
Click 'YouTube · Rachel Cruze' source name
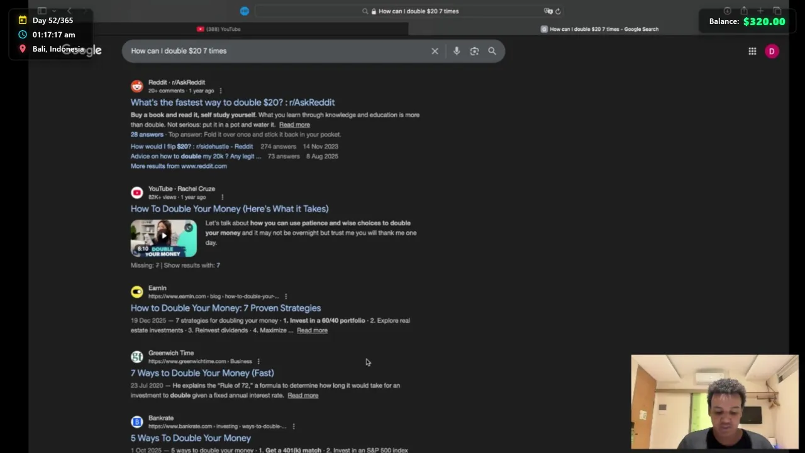click(x=182, y=189)
